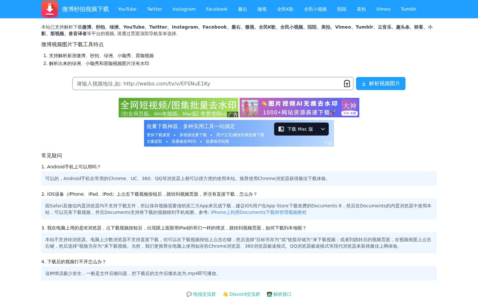Image resolution: width=478 pixels, height=300 pixels.
Task: Open the 电报交流群 link
Action: point(205,294)
